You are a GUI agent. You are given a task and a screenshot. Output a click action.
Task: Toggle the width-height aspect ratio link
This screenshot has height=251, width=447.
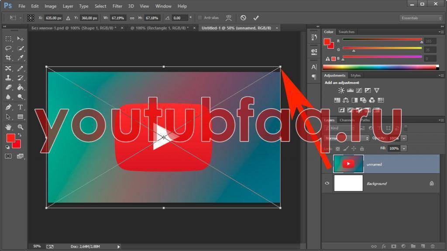[x=132, y=18]
